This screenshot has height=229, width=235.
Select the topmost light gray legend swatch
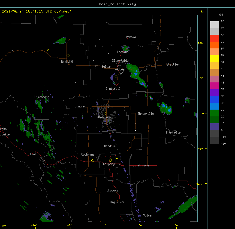tap(214, 24)
